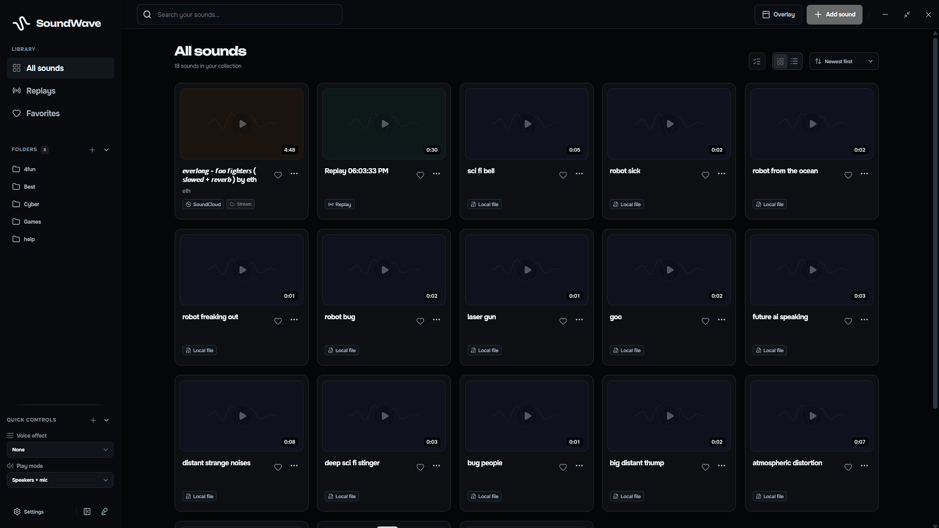Add a new folder with plus icon

92,150
